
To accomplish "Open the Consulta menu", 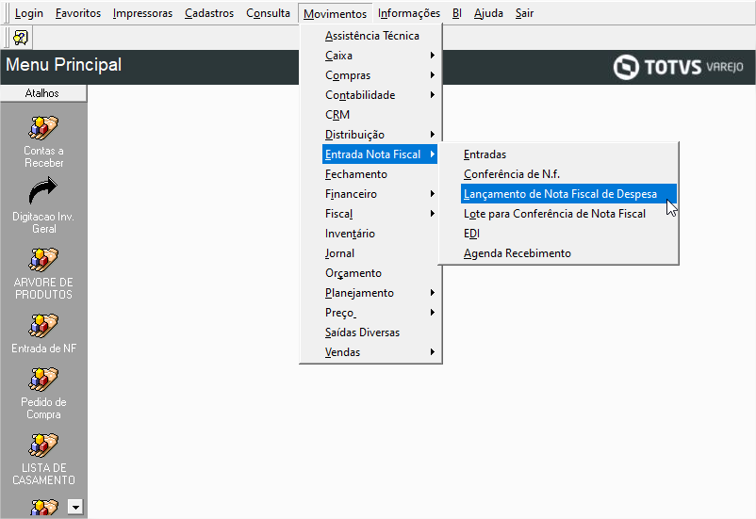I will click(x=268, y=13).
